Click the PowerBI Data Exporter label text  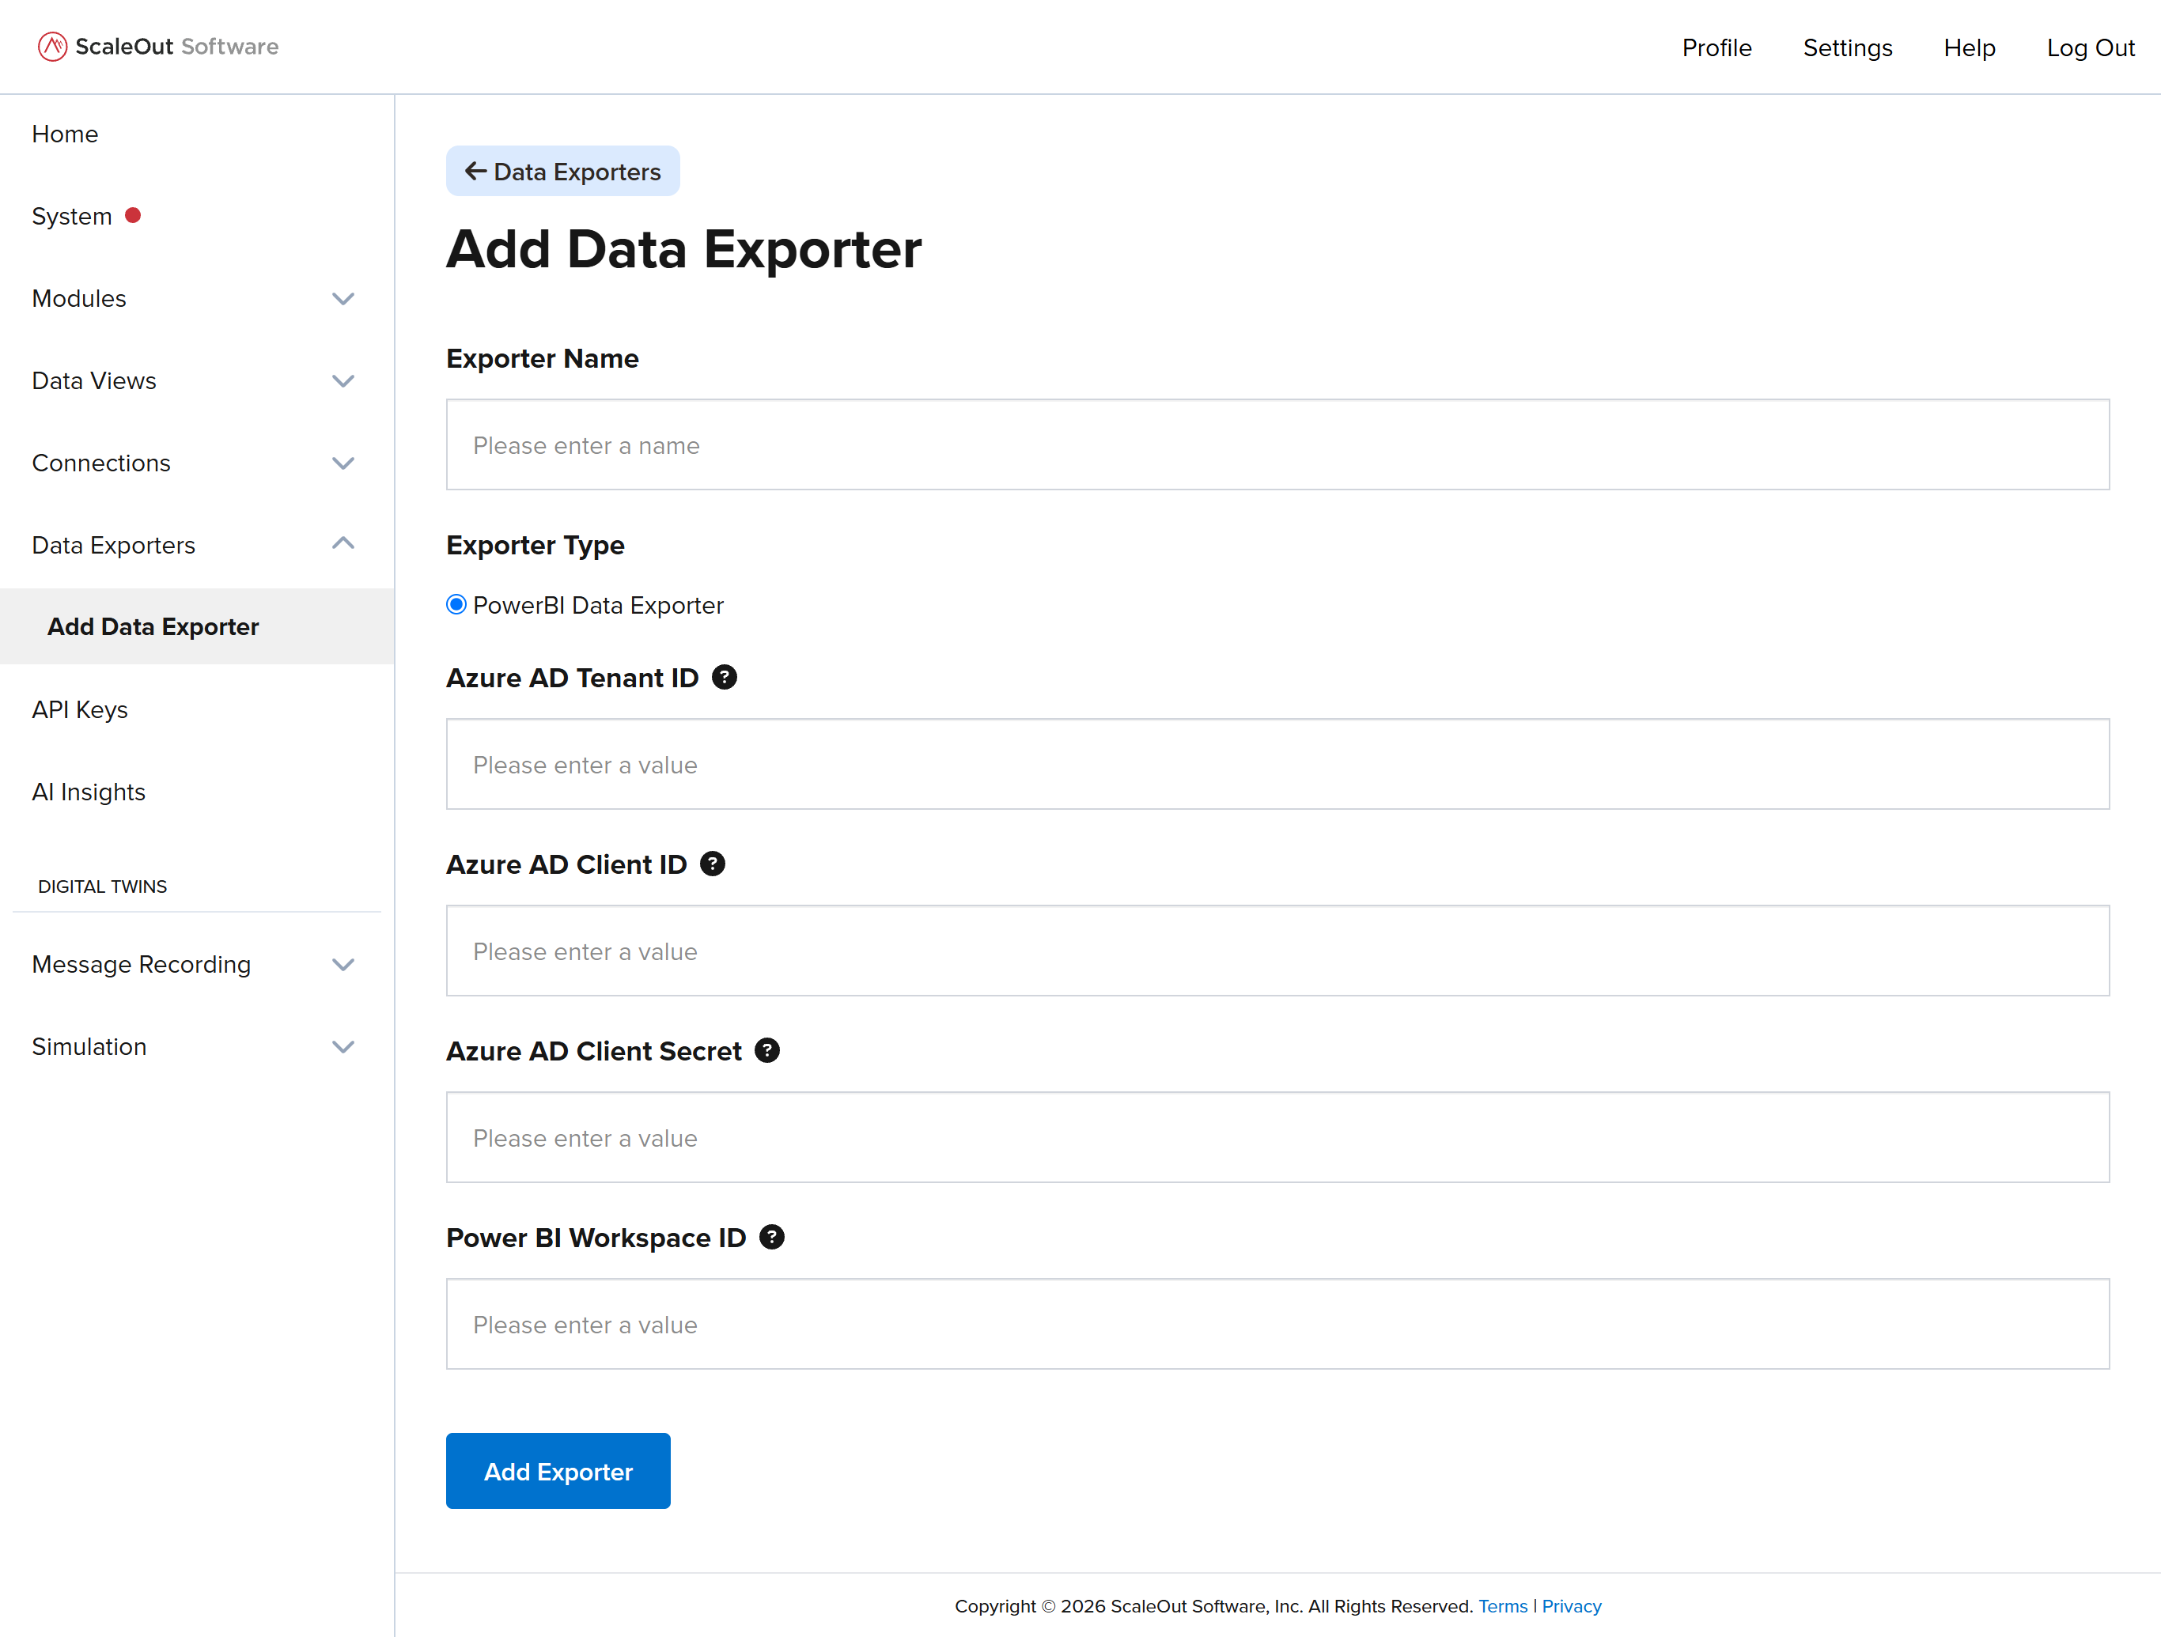click(x=598, y=606)
